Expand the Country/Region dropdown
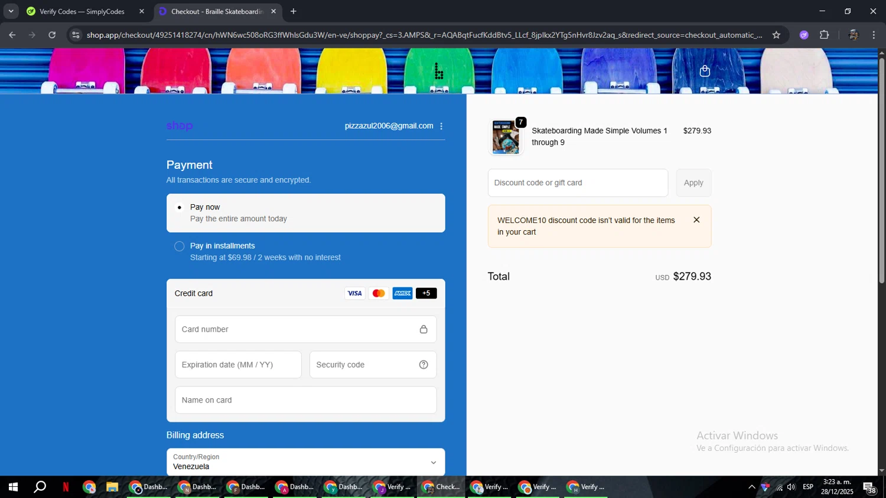886x498 pixels. pos(305,462)
